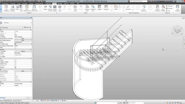Collapse the Phasing properties group
This screenshot has height=104, width=185.
pyautogui.click(x=31, y=82)
